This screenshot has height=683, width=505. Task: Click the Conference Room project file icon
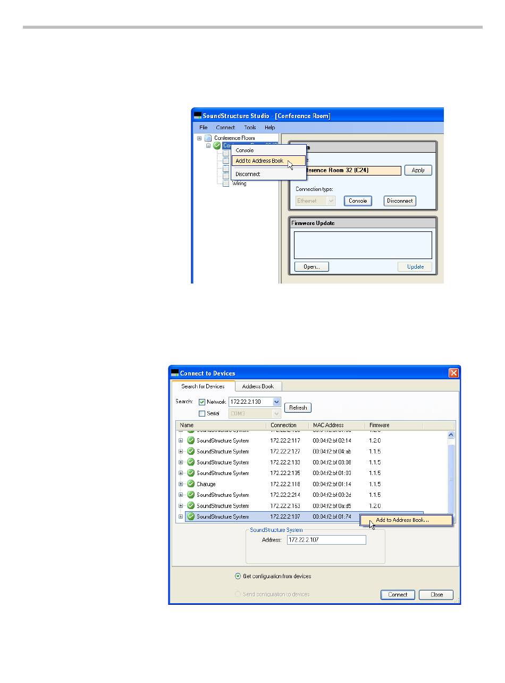pyautogui.click(x=208, y=138)
